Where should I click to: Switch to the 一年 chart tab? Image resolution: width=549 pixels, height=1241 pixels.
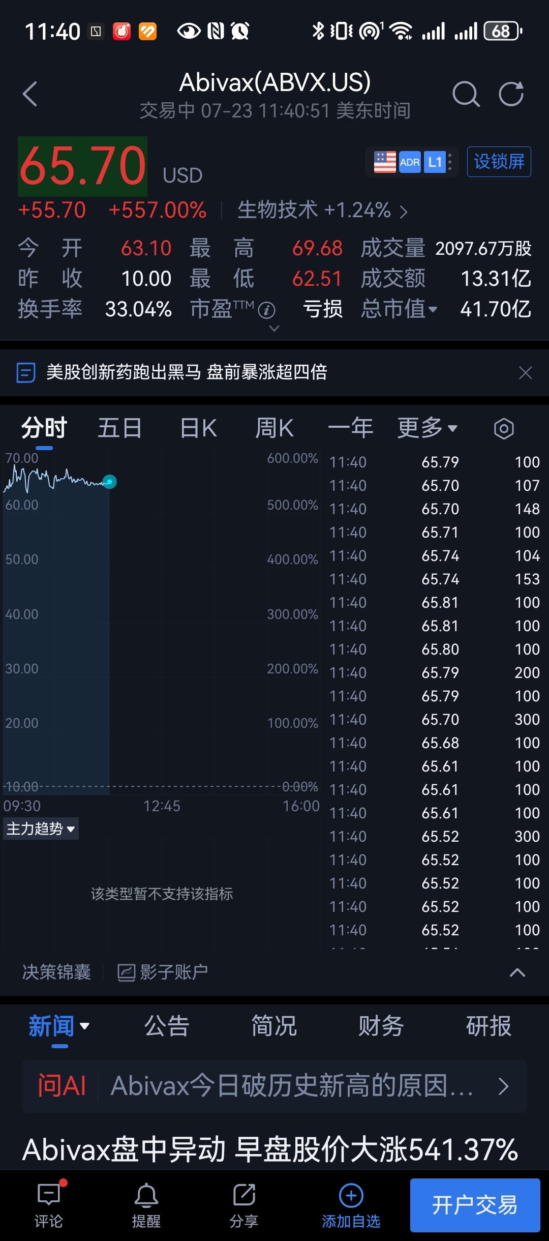point(351,428)
